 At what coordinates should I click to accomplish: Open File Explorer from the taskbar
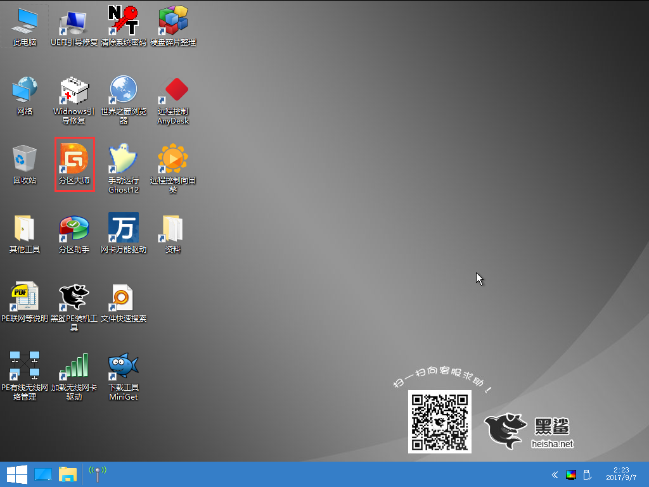coord(68,474)
